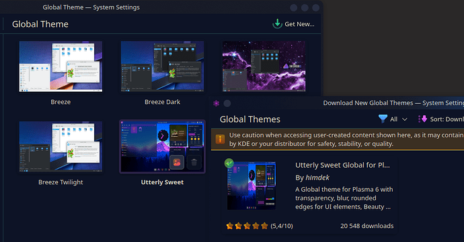Viewport: 464px width, 242px height.
Task: Click the purple app icon in download window titlebar
Action: pos(217,103)
